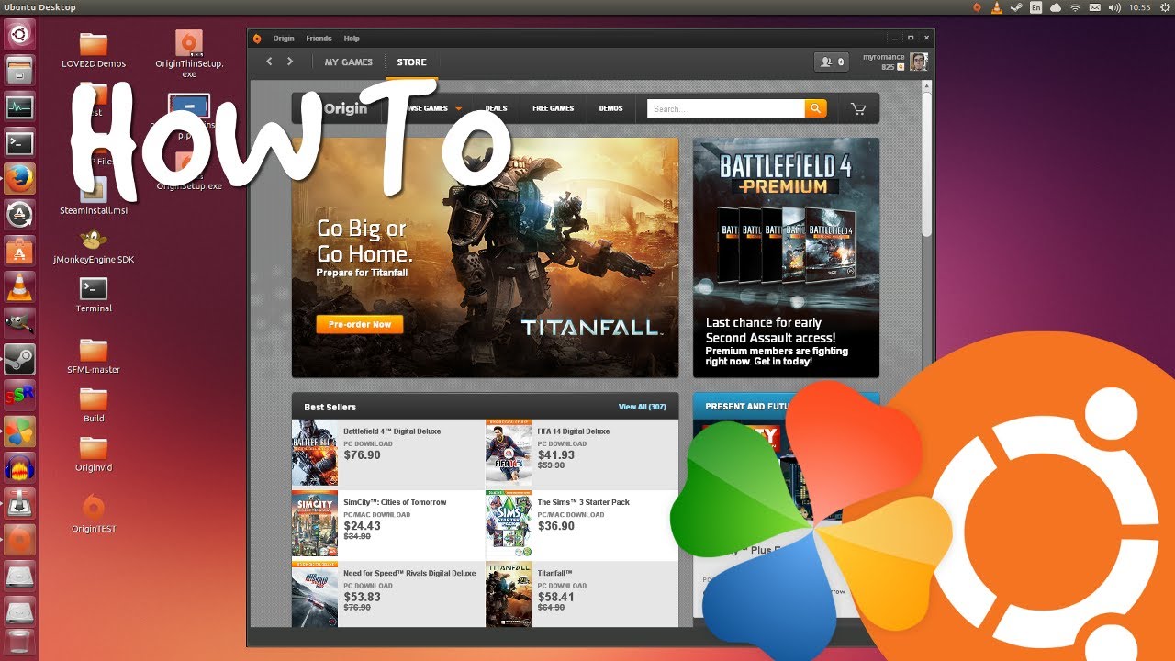Viewport: 1175px width, 661px height.
Task: Launch Steam from the launcher
Action: (19, 358)
